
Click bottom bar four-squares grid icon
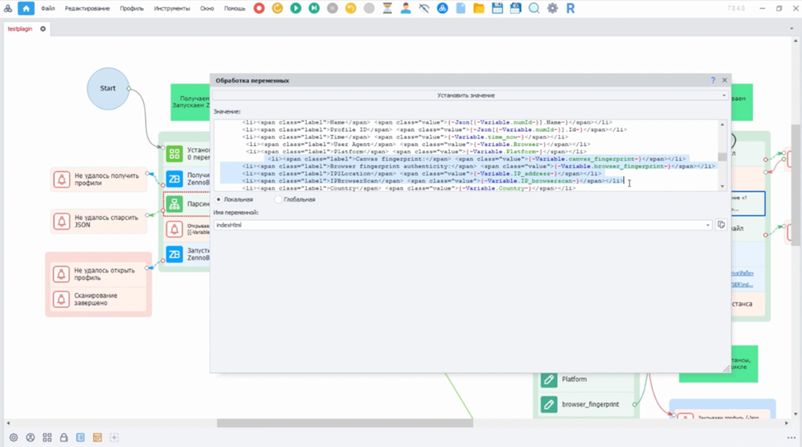point(47,437)
